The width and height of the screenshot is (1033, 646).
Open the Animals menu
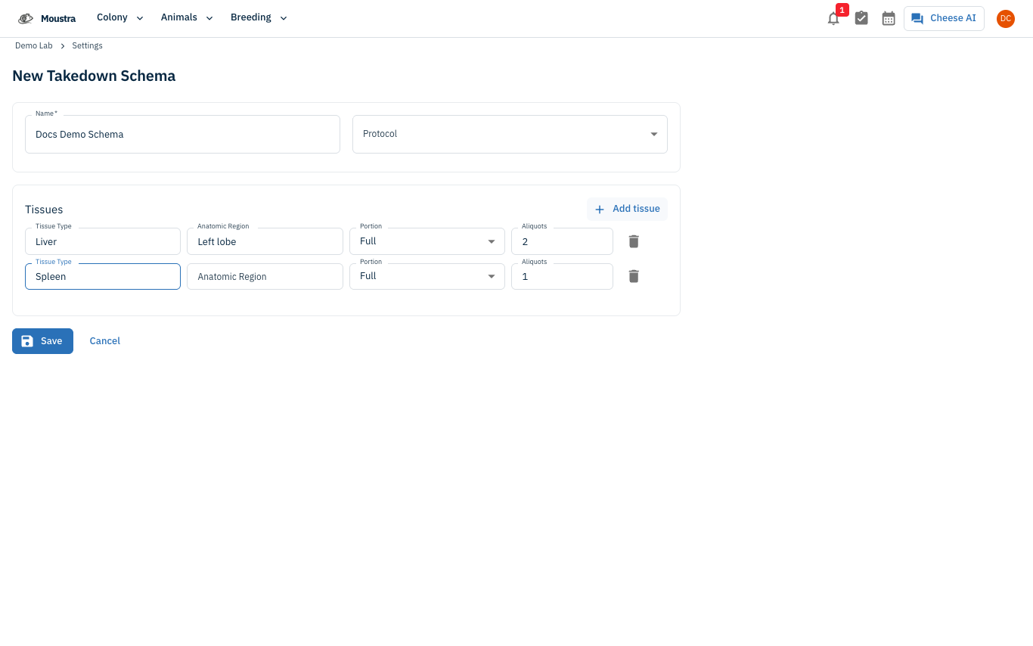pos(187,17)
